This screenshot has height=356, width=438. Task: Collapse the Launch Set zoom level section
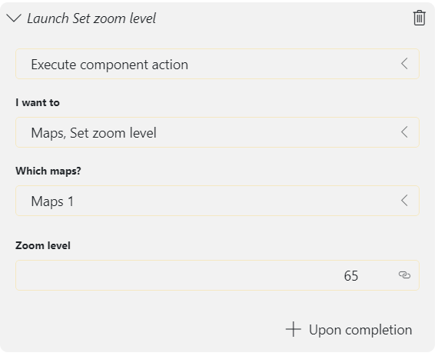coord(13,18)
